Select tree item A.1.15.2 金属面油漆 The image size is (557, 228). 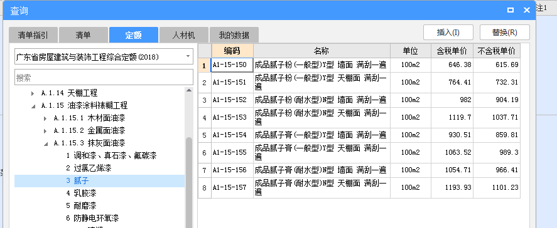89,131
